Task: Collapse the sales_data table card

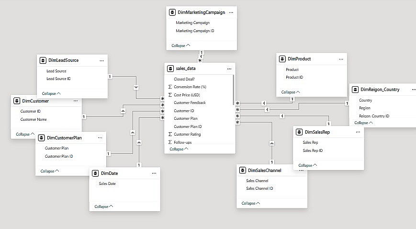Action: pyautogui.click(x=180, y=149)
